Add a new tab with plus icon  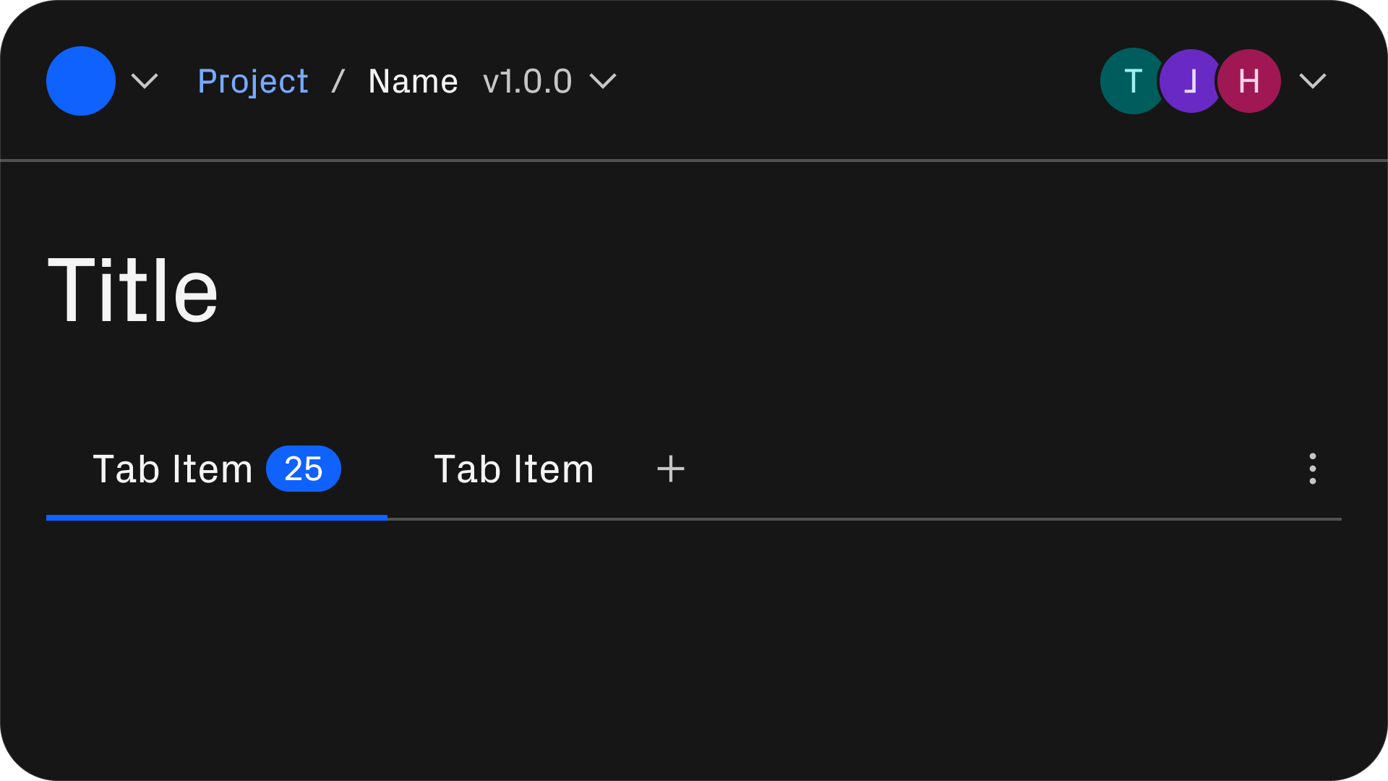[x=671, y=469]
